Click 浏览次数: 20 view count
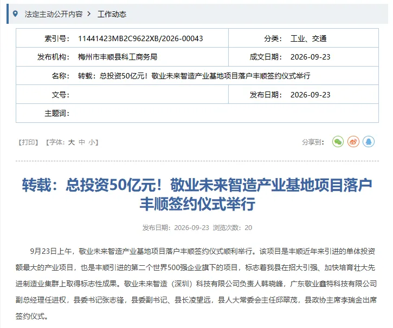Image resolution: width=393 pixels, height=328 pixels. tap(233, 228)
